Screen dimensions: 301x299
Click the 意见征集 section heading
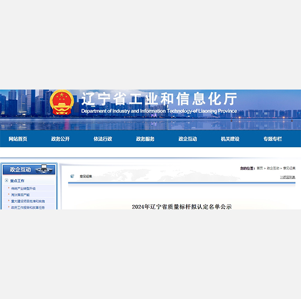pyautogui.click(x=86, y=176)
